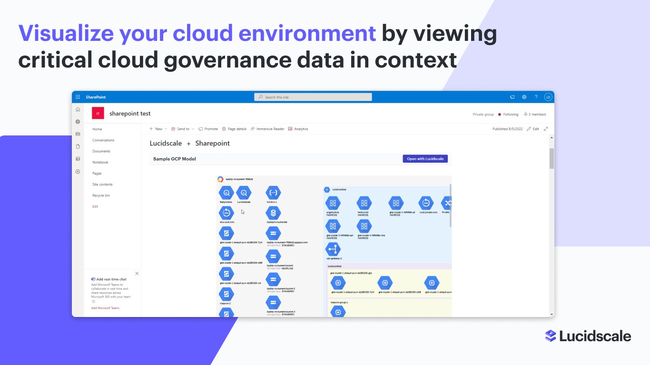Image resolution: width=650 pixels, height=365 pixels.
Task: Open Recycle bin in the left navigation
Action: [101, 195]
